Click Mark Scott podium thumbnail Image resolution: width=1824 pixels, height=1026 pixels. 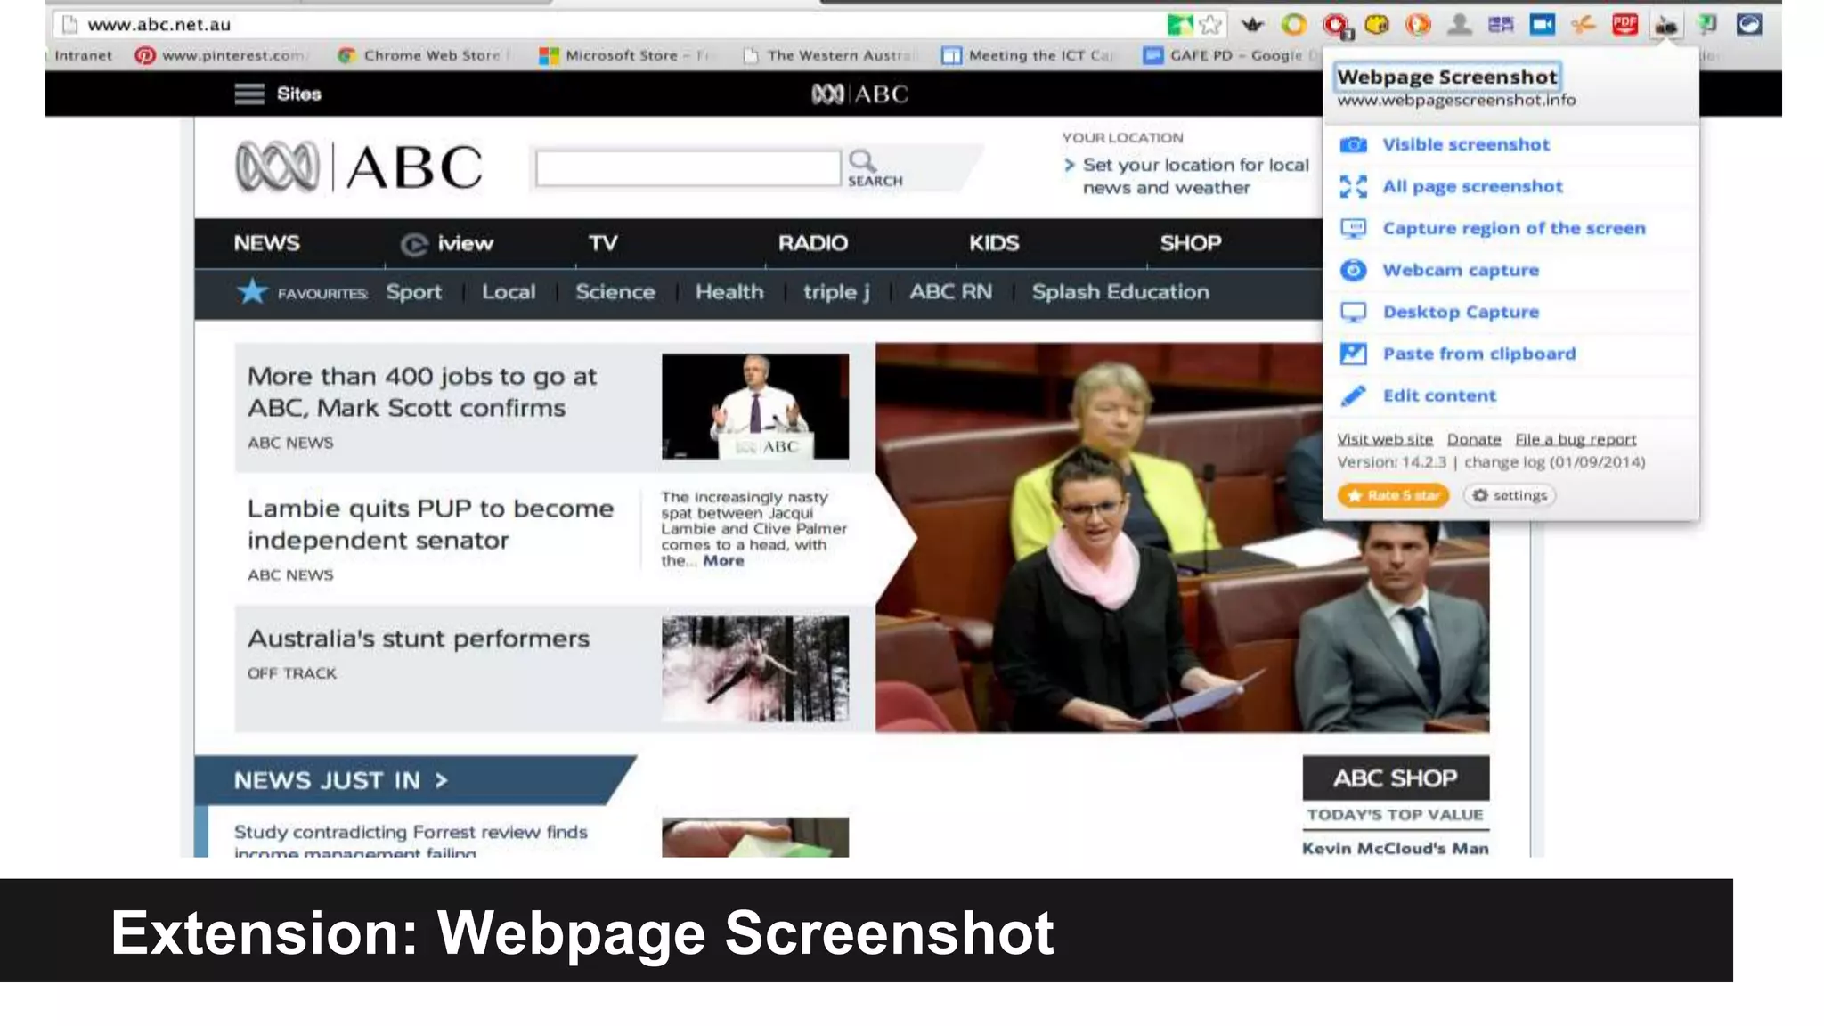[755, 406]
